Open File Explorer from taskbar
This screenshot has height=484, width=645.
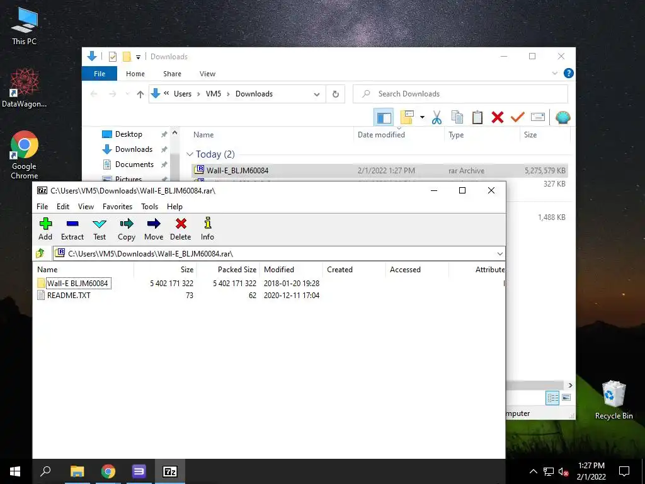(x=77, y=471)
